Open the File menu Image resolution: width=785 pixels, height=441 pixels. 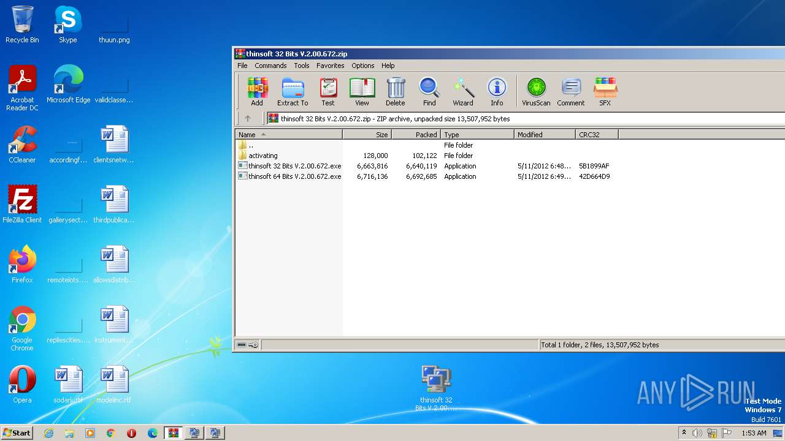242,66
